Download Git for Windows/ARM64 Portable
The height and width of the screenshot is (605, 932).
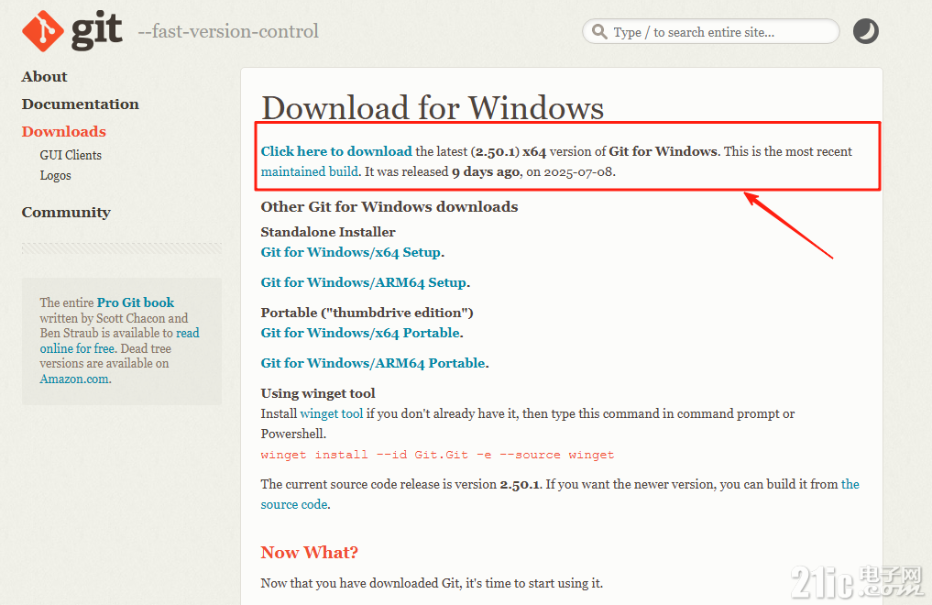(373, 363)
